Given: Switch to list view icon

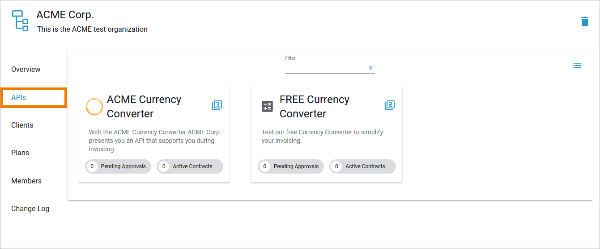Looking at the screenshot, I should pyautogui.click(x=577, y=66).
